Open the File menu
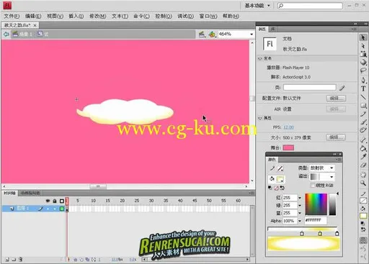369x264 pixels. pos(12,16)
